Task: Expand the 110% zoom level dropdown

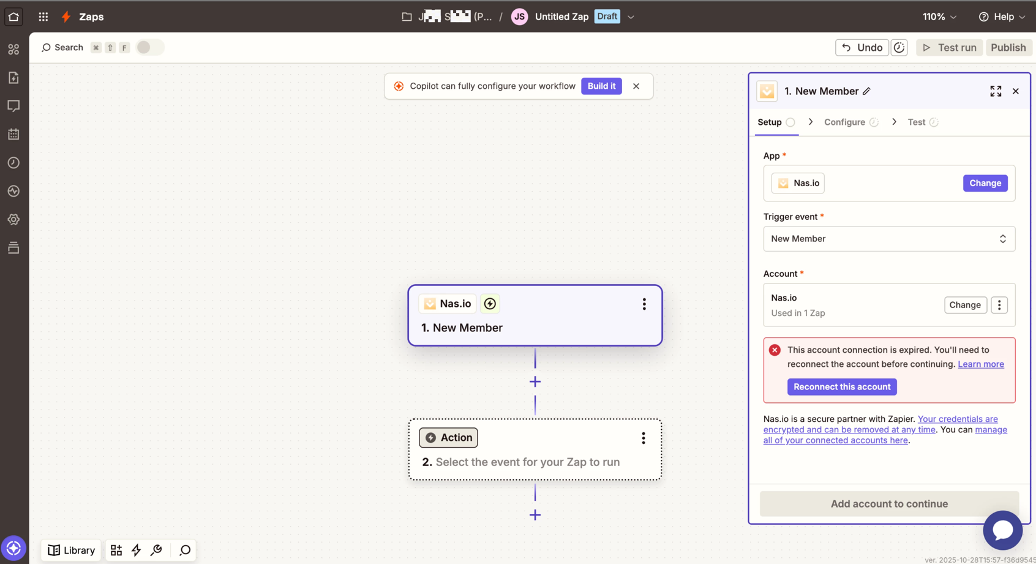Action: pos(939,17)
